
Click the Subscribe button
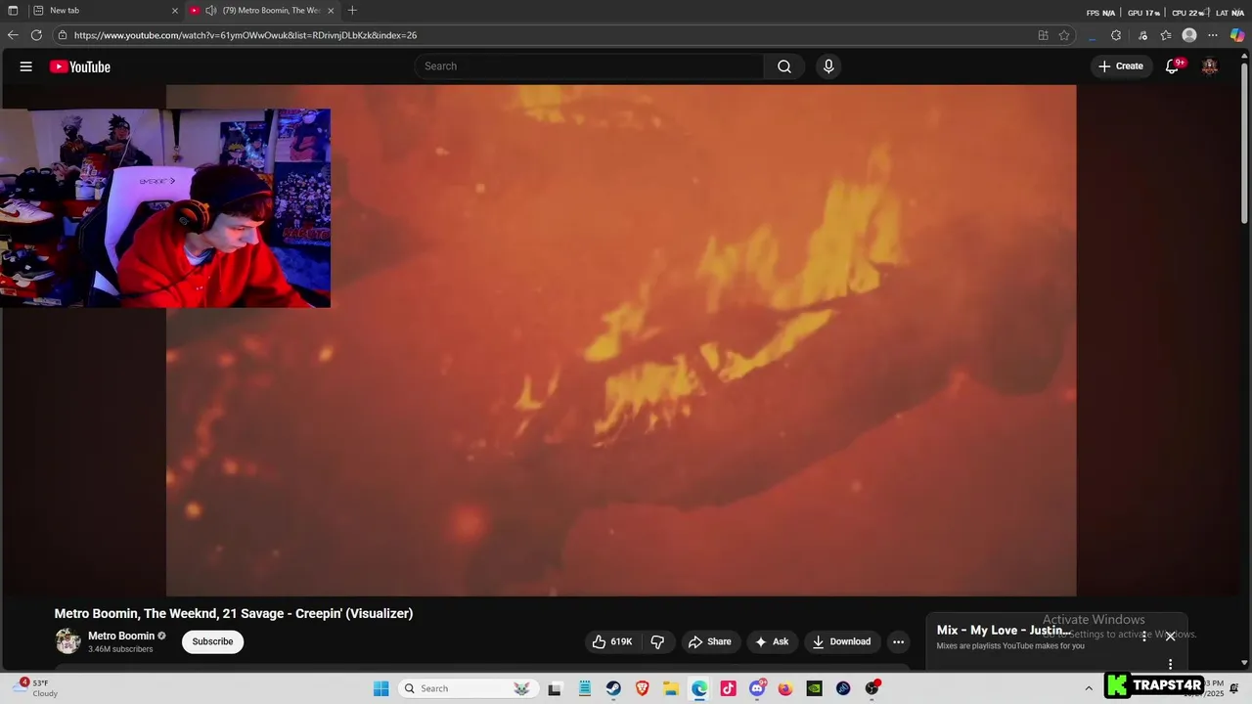212,641
